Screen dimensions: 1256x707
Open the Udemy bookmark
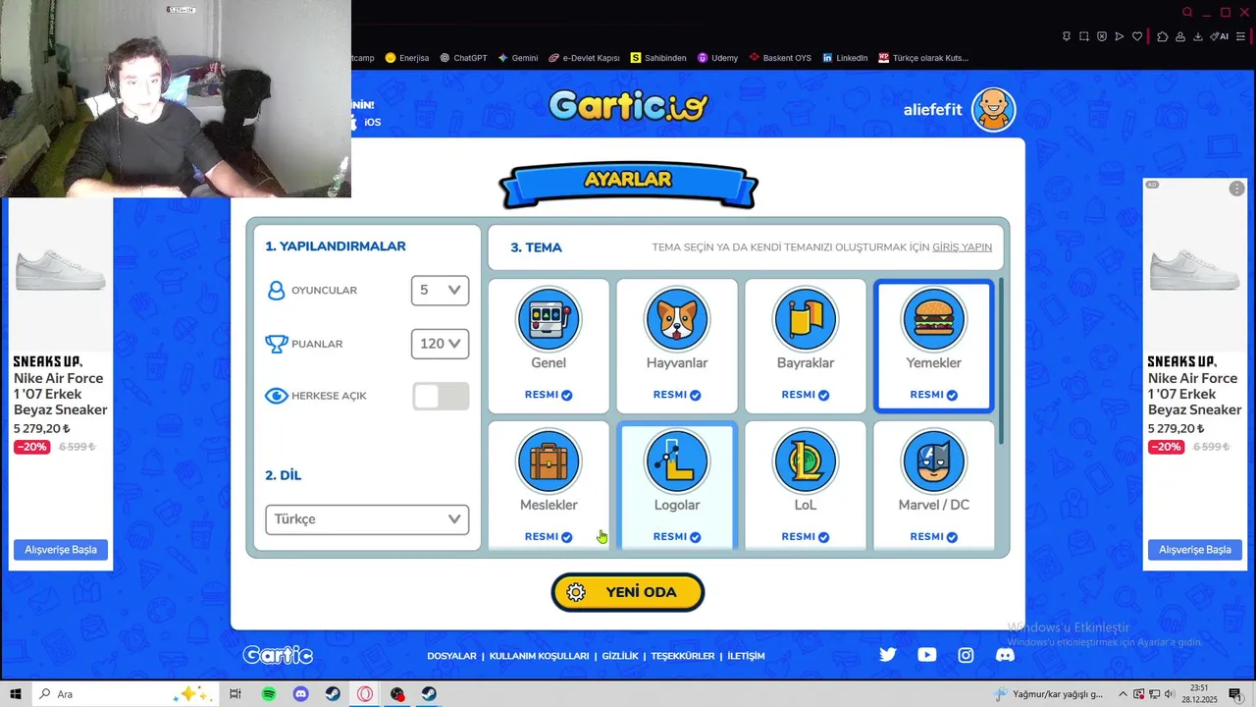click(x=717, y=58)
